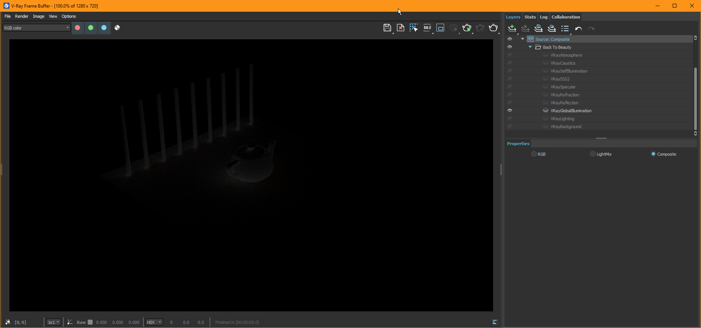The height and width of the screenshot is (328, 701).
Task: Open the File menu
Action: click(8, 16)
